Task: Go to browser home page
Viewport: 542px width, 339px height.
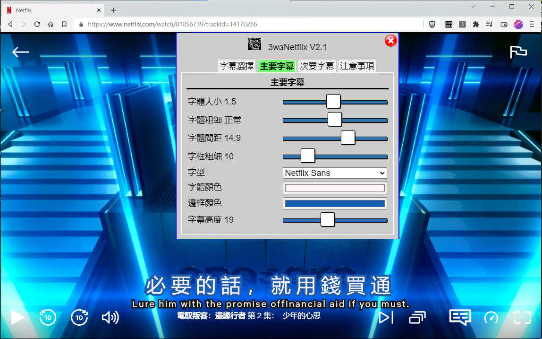Action: click(x=51, y=24)
